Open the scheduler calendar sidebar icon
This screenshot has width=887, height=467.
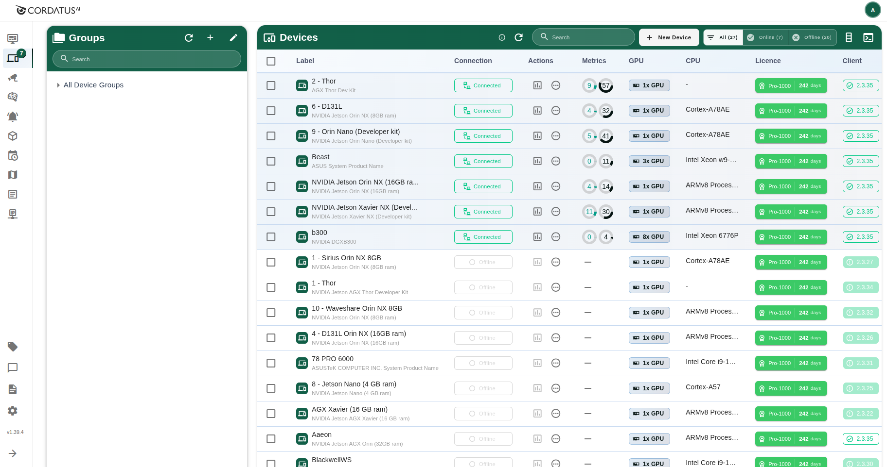point(13,155)
